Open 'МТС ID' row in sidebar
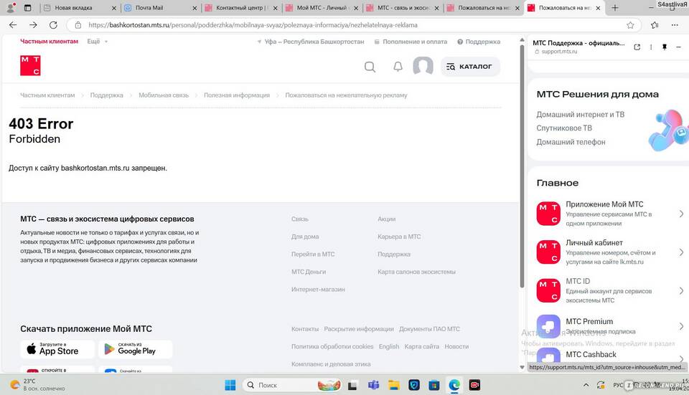Screen dimensions: 689x395 click(610, 290)
